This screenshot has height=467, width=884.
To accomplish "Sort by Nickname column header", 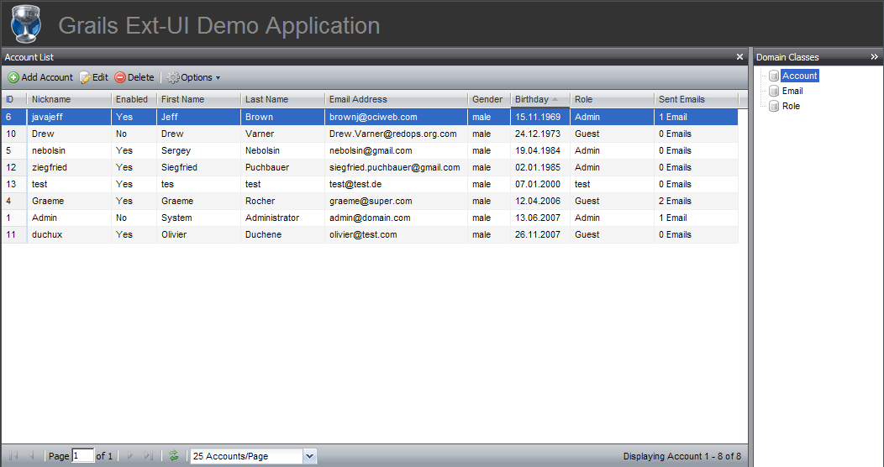I will point(51,99).
